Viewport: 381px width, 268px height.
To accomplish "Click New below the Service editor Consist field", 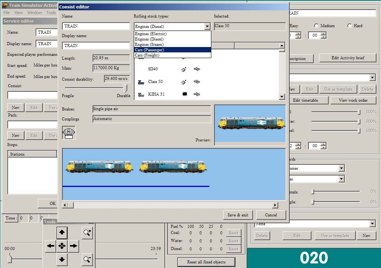I will point(16,107).
